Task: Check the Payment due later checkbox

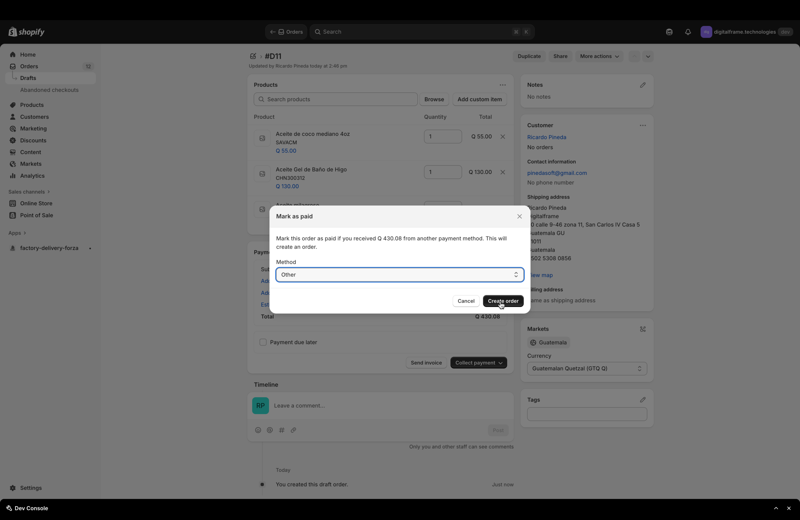Action: tap(263, 342)
